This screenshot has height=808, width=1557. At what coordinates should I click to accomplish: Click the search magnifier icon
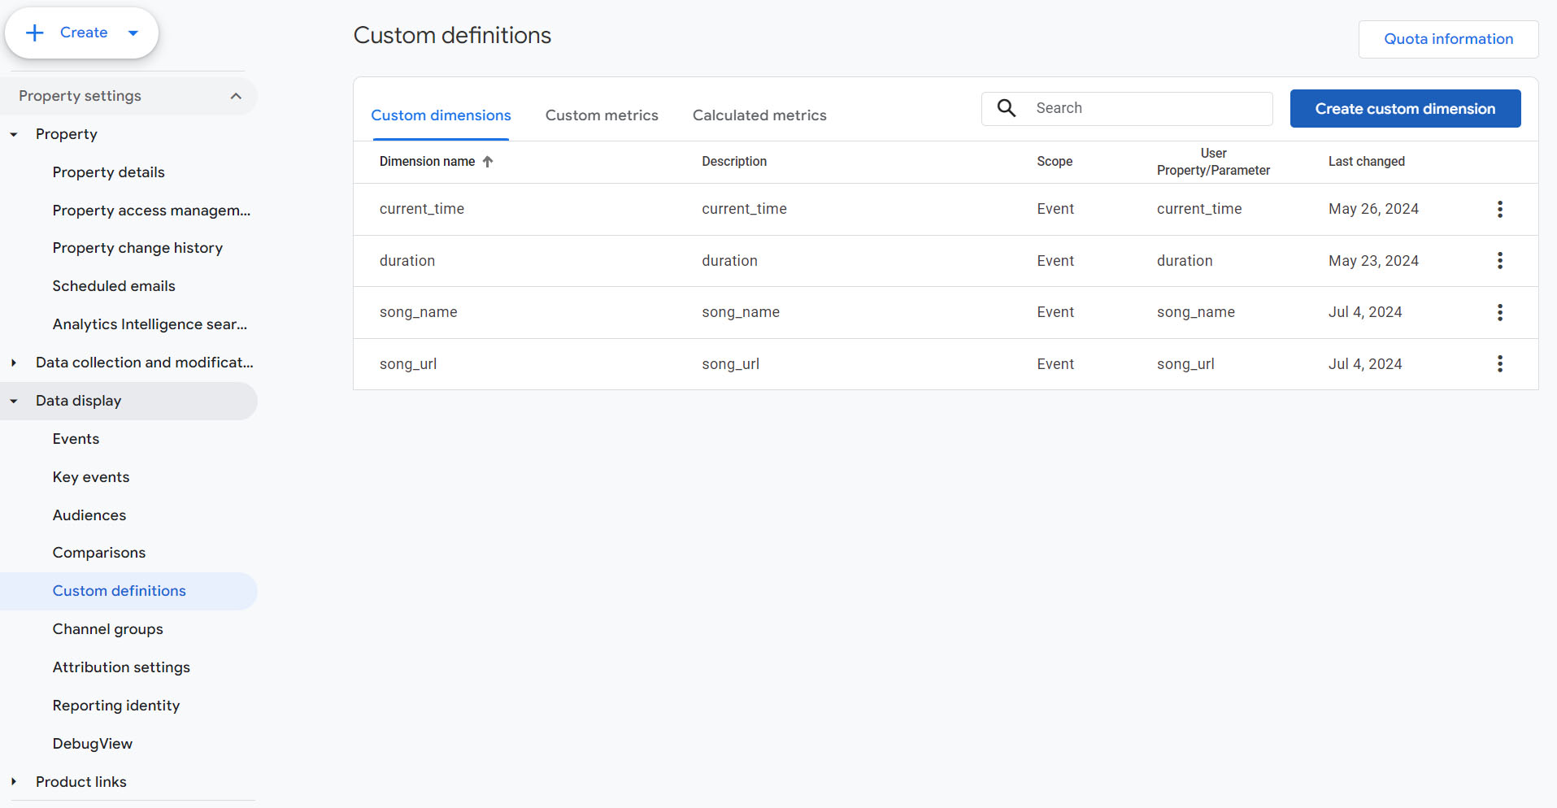point(1007,108)
